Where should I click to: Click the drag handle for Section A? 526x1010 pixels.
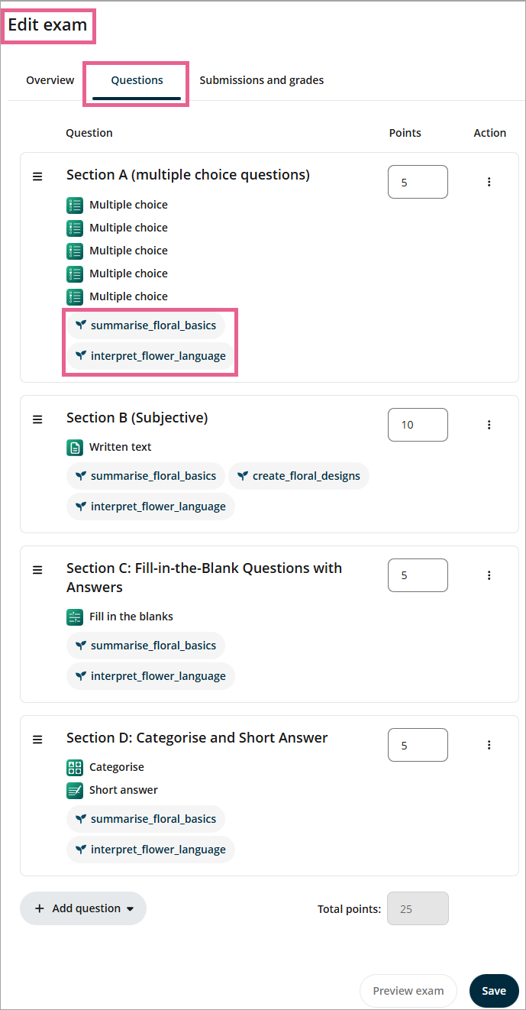[x=37, y=176]
